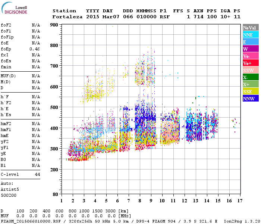Select the Vo+ red legend swatch
Image resolution: width=261 pixels, height=224 pixels.
(251, 63)
